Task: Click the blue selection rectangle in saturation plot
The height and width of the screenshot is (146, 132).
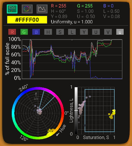Action: click(x=100, y=111)
